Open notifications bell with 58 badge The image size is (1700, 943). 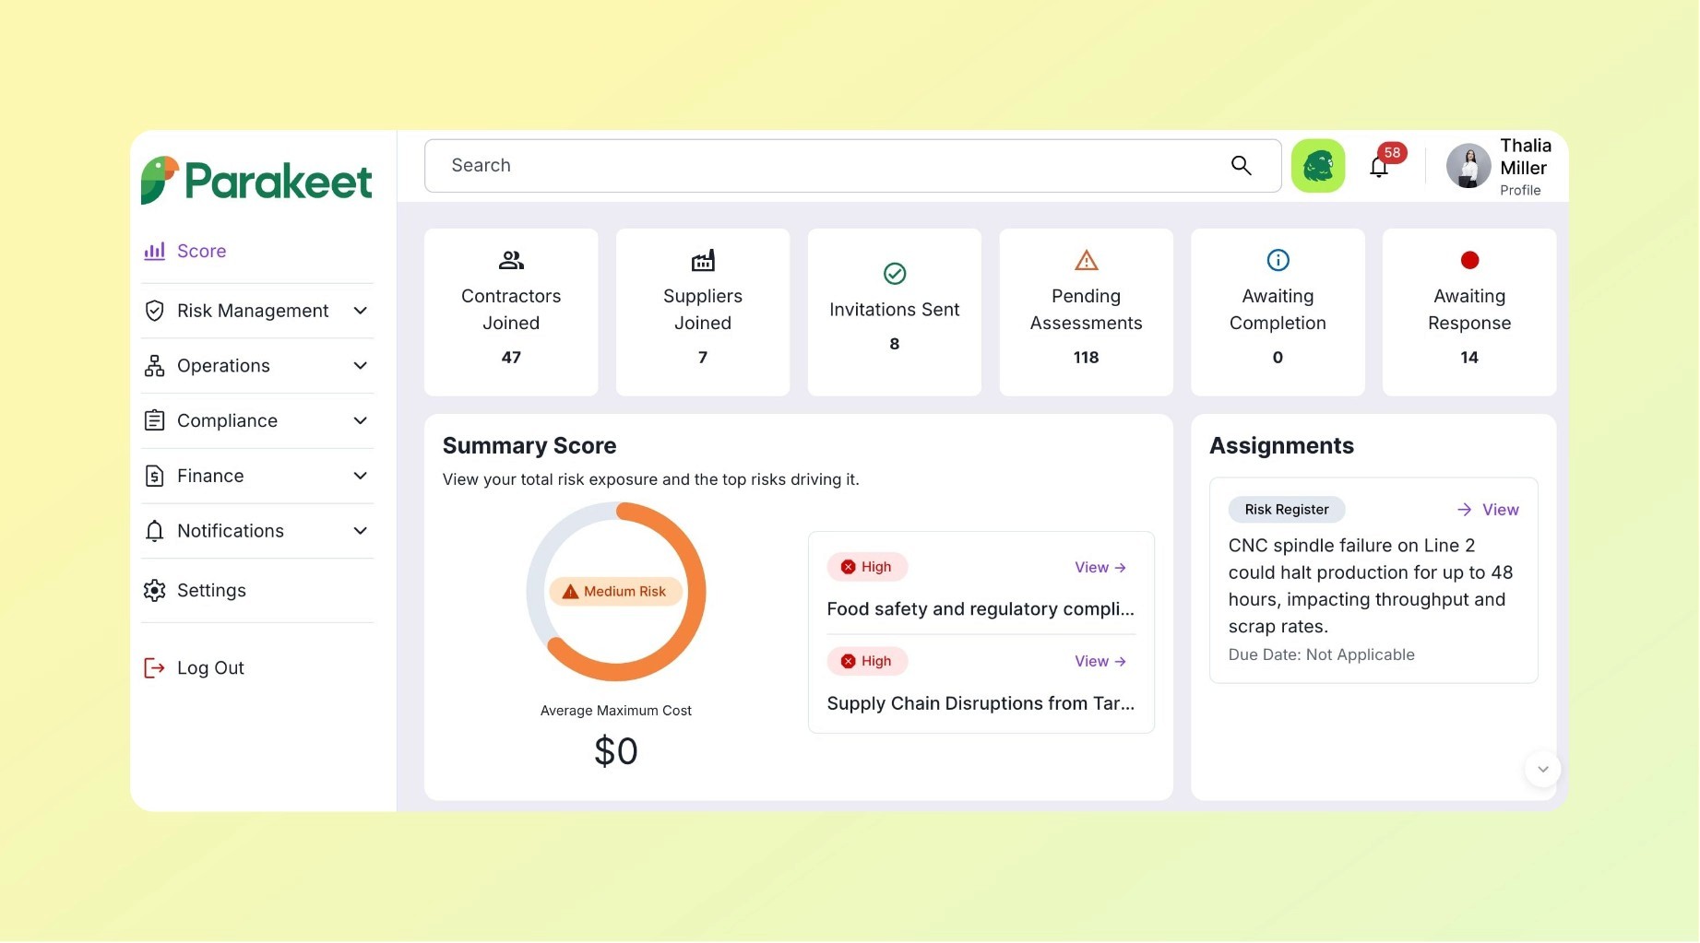coord(1378,167)
